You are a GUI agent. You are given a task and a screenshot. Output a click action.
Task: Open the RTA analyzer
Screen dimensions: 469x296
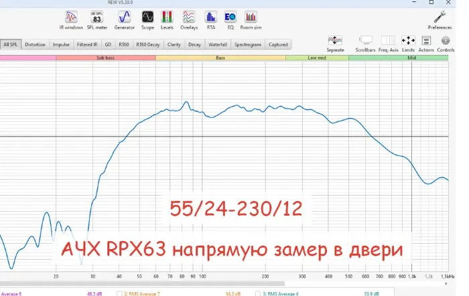pyautogui.click(x=211, y=20)
